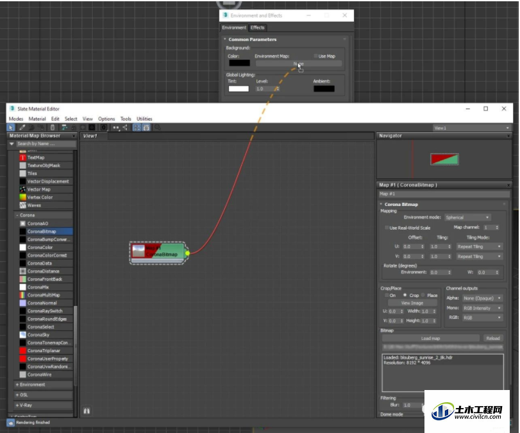Image resolution: width=520 pixels, height=433 pixels.
Task: Select CoronaSky map in browser
Action: (x=46, y=335)
